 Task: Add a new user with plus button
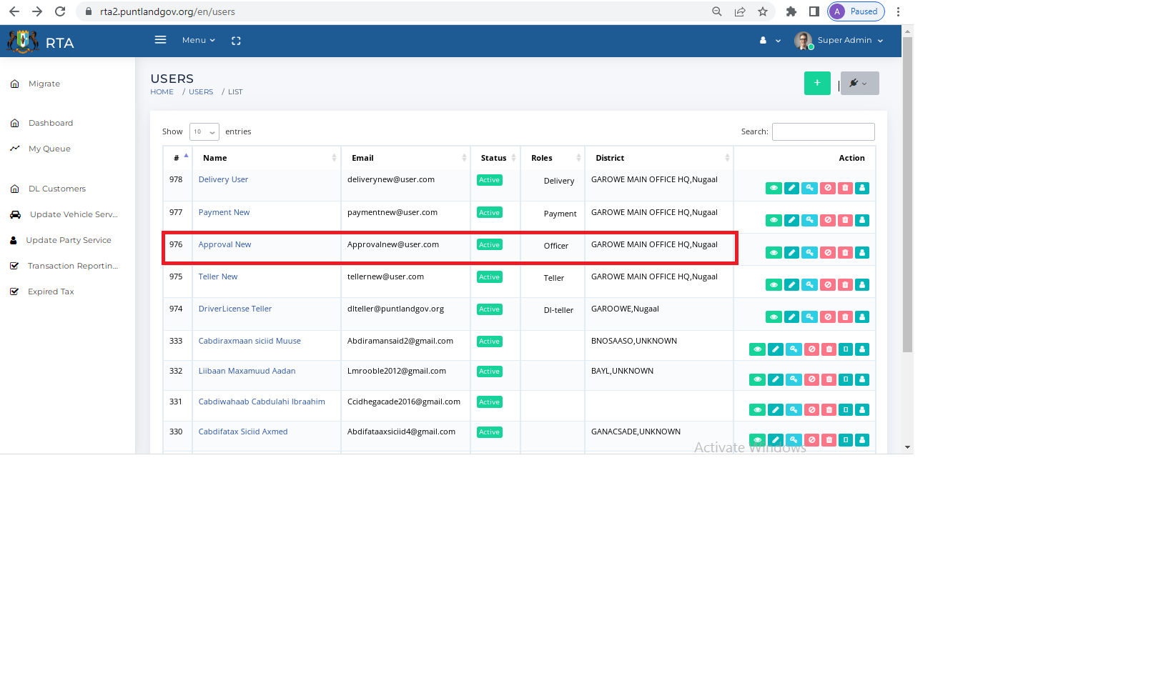point(817,83)
